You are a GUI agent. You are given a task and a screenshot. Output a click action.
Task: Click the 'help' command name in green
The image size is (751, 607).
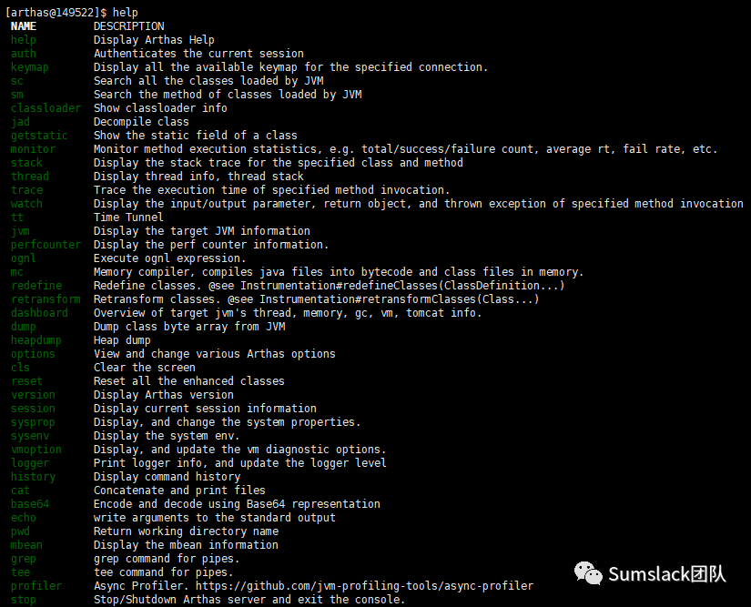24,40
